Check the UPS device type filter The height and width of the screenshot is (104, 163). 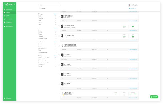[39, 16]
